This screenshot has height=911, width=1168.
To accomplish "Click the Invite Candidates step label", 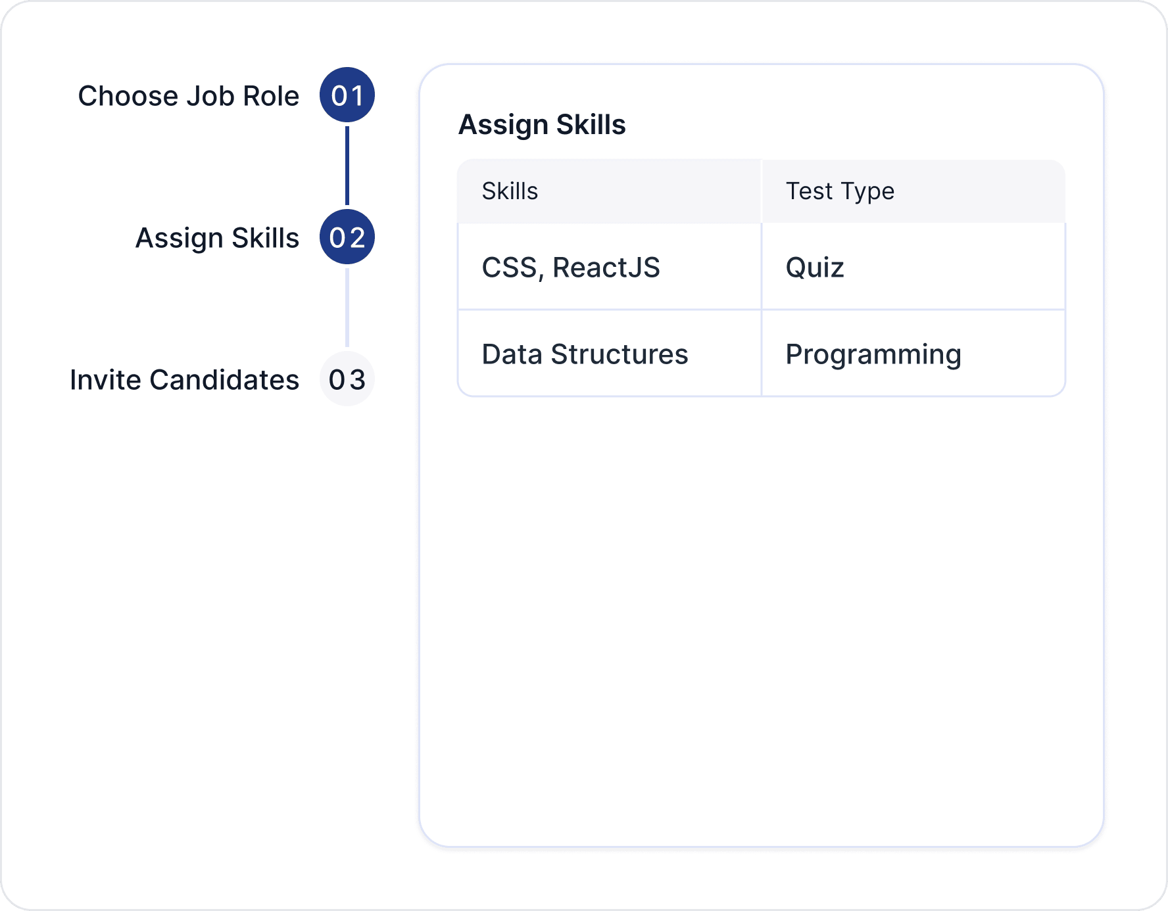I will [x=185, y=379].
